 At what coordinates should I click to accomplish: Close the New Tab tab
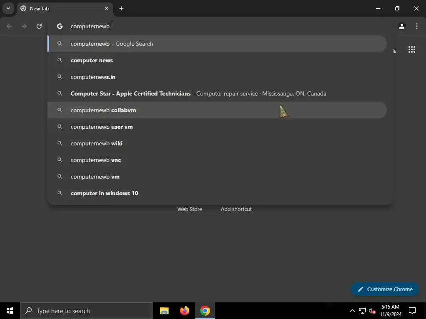pyautogui.click(x=106, y=8)
